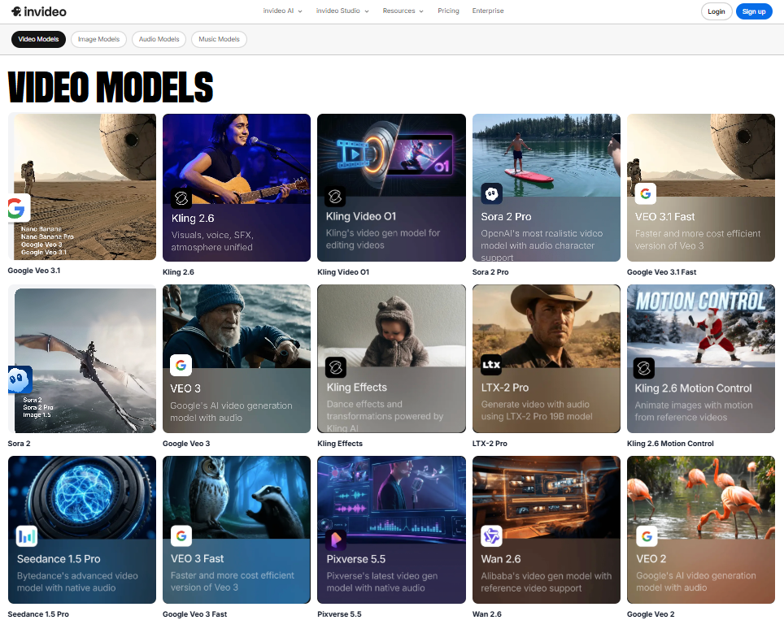The width and height of the screenshot is (784, 620).
Task: Click the Pixverse icon on Pixverse 5.5 card
Action: 336,539
